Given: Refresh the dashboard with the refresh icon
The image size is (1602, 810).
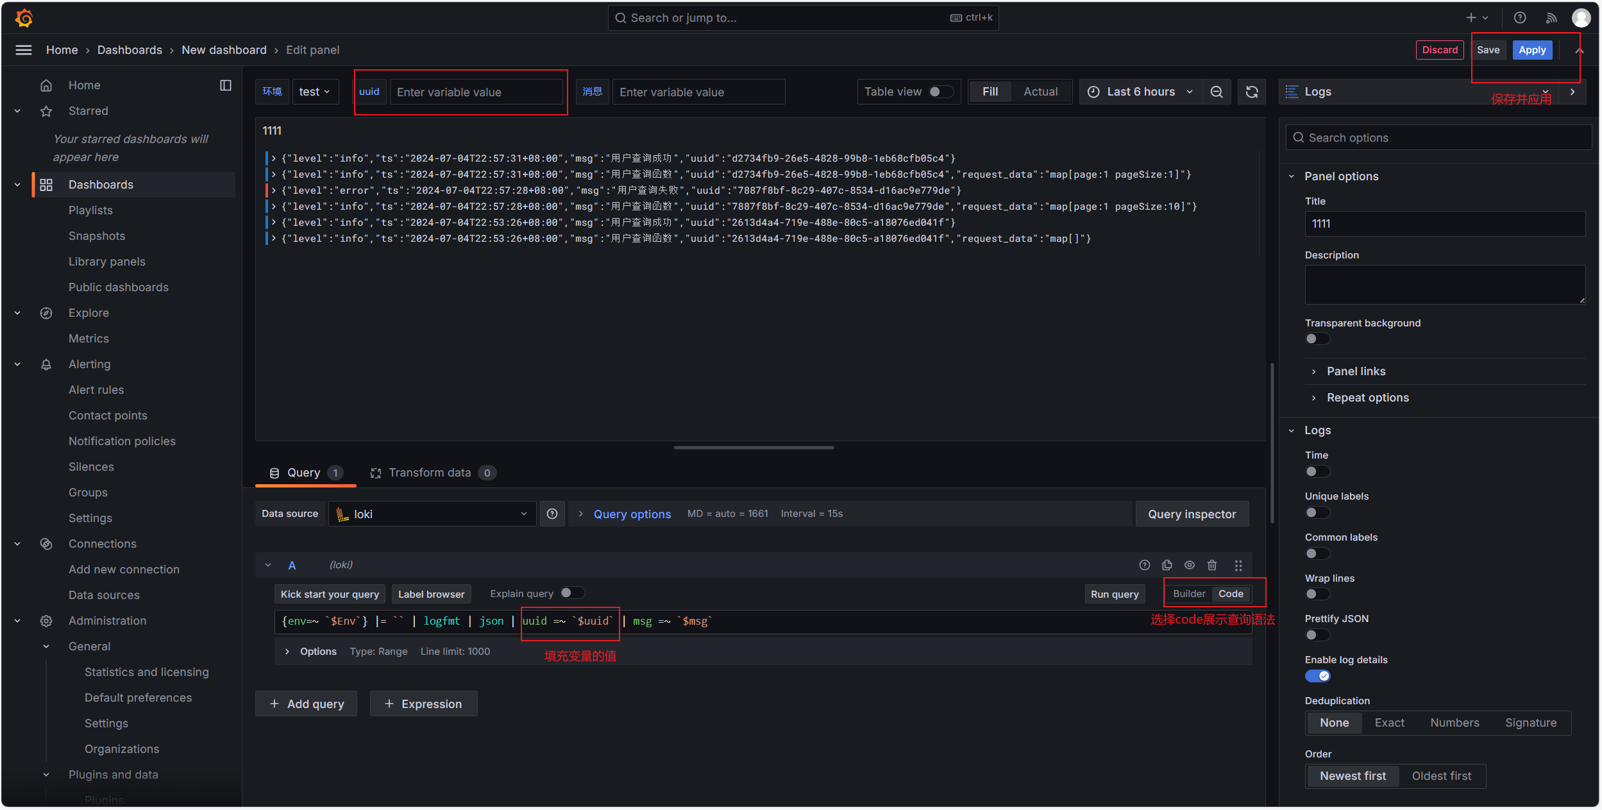Looking at the screenshot, I should point(1252,92).
